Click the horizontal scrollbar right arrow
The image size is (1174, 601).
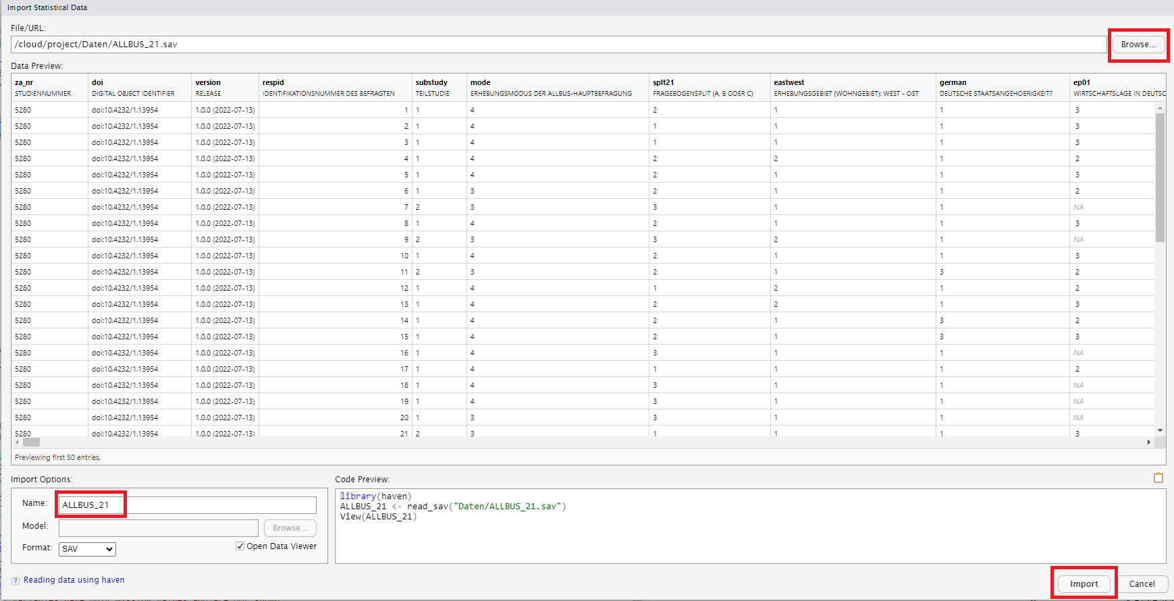pos(1148,442)
